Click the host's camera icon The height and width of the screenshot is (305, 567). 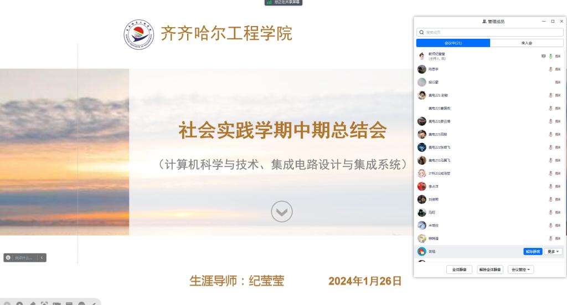[x=558, y=56]
